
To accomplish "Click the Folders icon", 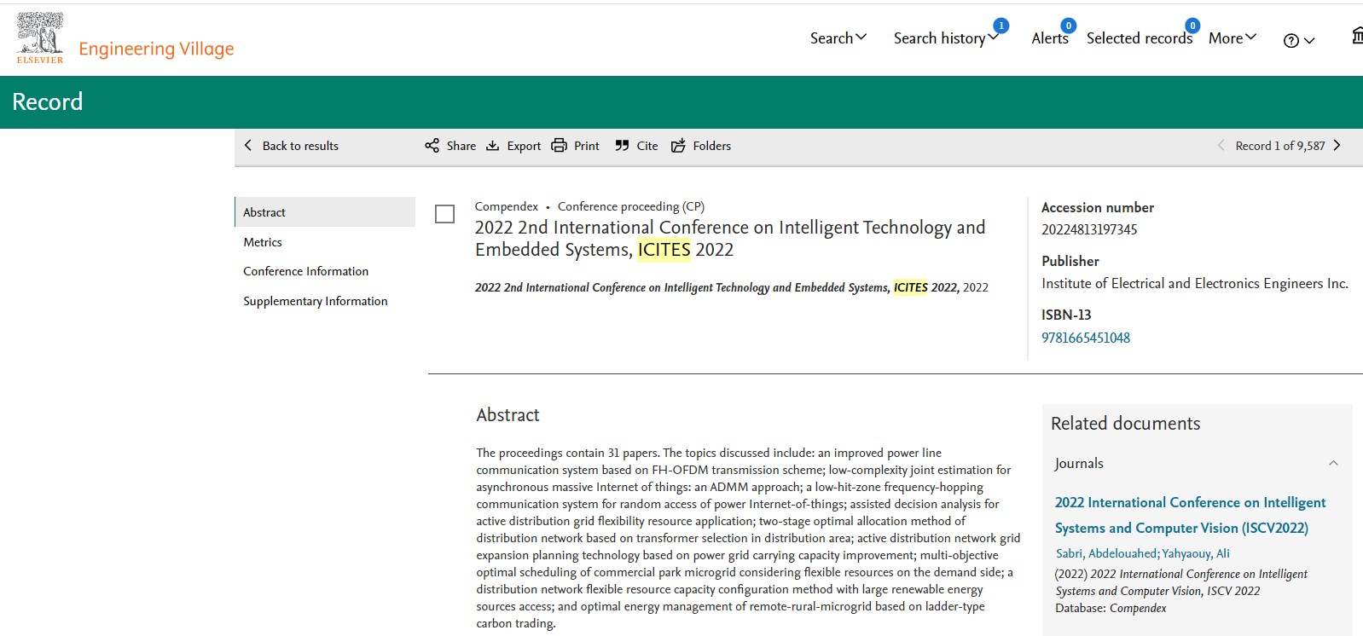I will pyautogui.click(x=678, y=146).
